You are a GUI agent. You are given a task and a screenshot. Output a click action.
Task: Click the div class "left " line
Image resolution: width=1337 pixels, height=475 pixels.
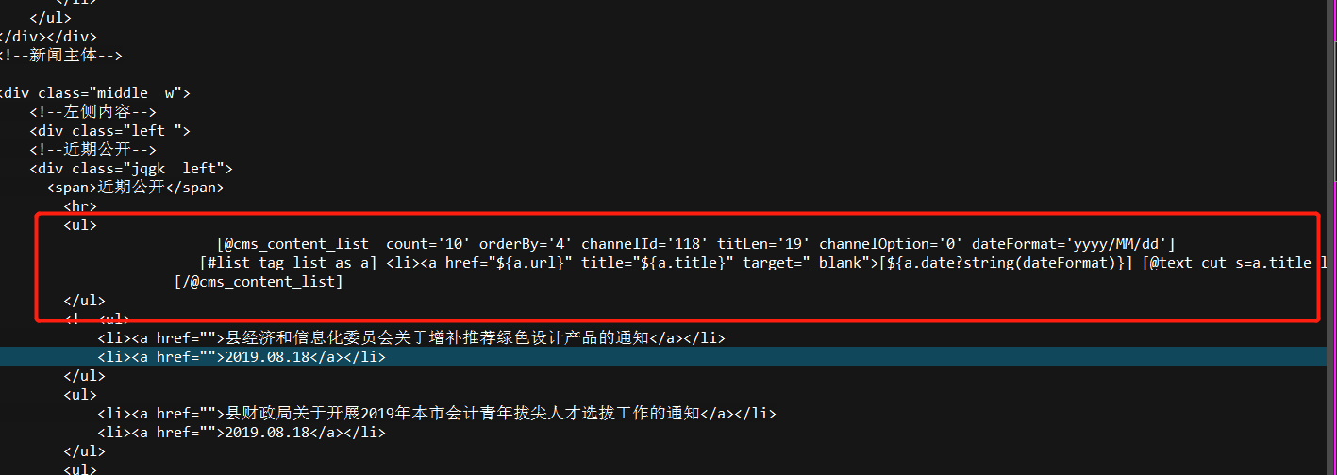109,131
